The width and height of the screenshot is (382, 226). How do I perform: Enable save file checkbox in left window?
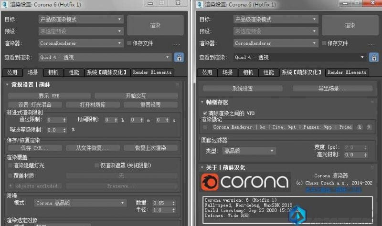[129, 43]
